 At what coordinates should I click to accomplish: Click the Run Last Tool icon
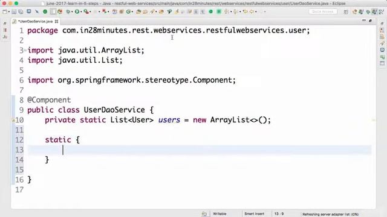86,11
